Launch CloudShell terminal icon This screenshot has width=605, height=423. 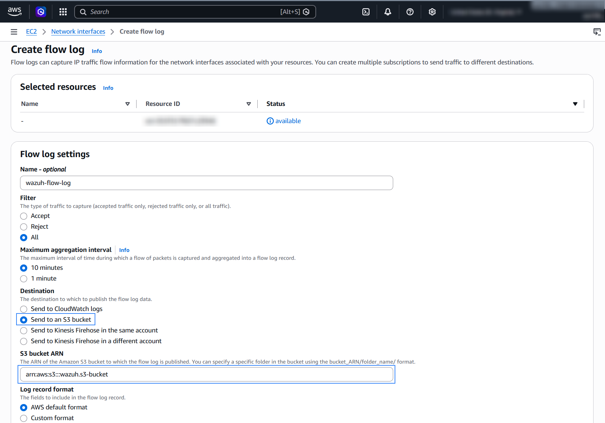[x=366, y=12]
